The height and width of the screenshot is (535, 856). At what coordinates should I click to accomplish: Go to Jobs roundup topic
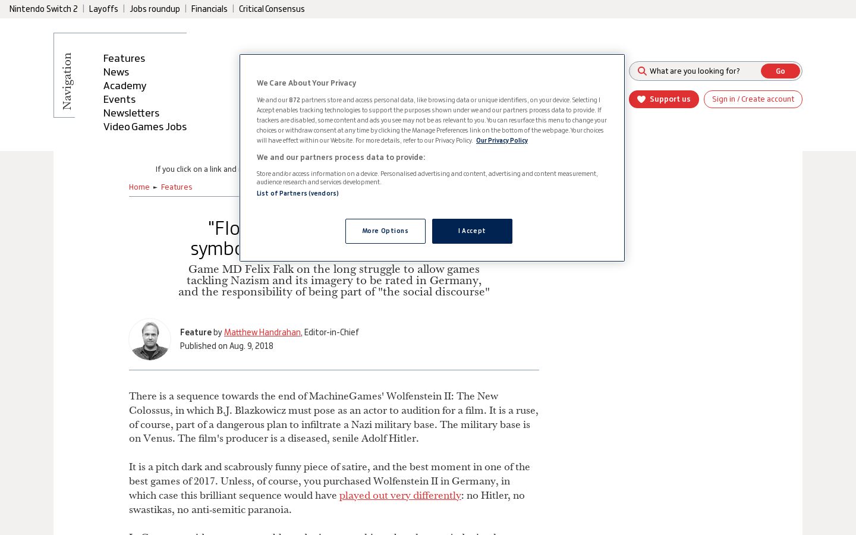(x=155, y=9)
